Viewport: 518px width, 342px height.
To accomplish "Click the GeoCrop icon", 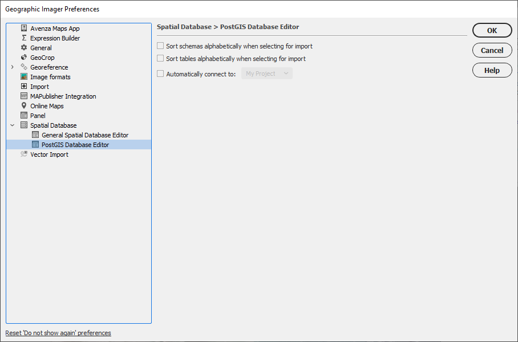I will (24, 58).
